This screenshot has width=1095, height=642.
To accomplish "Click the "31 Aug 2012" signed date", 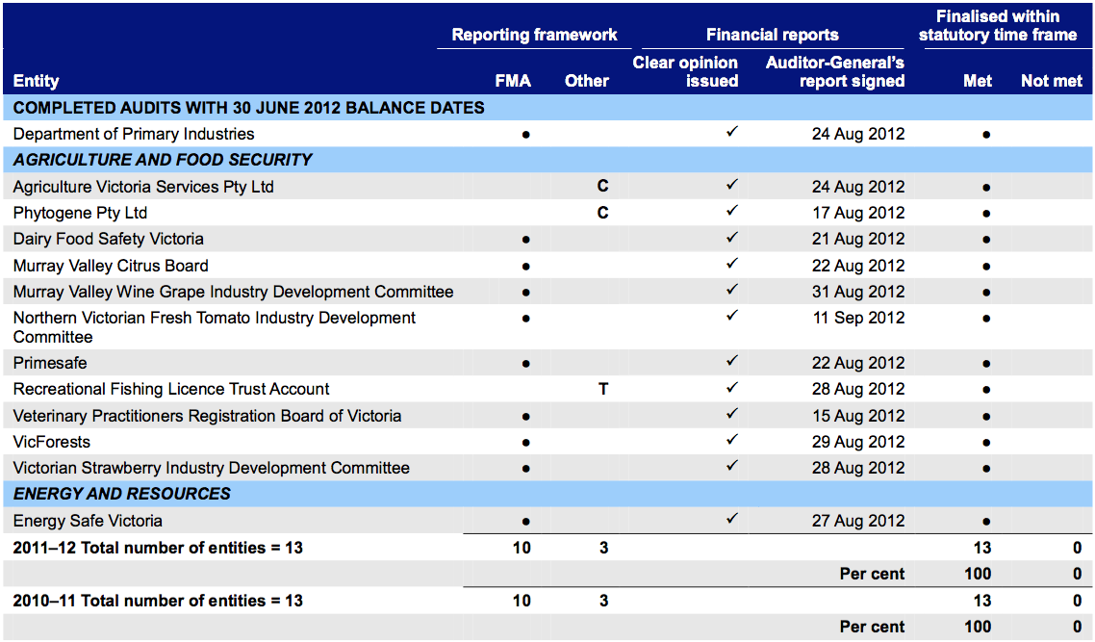I will 858,292.
